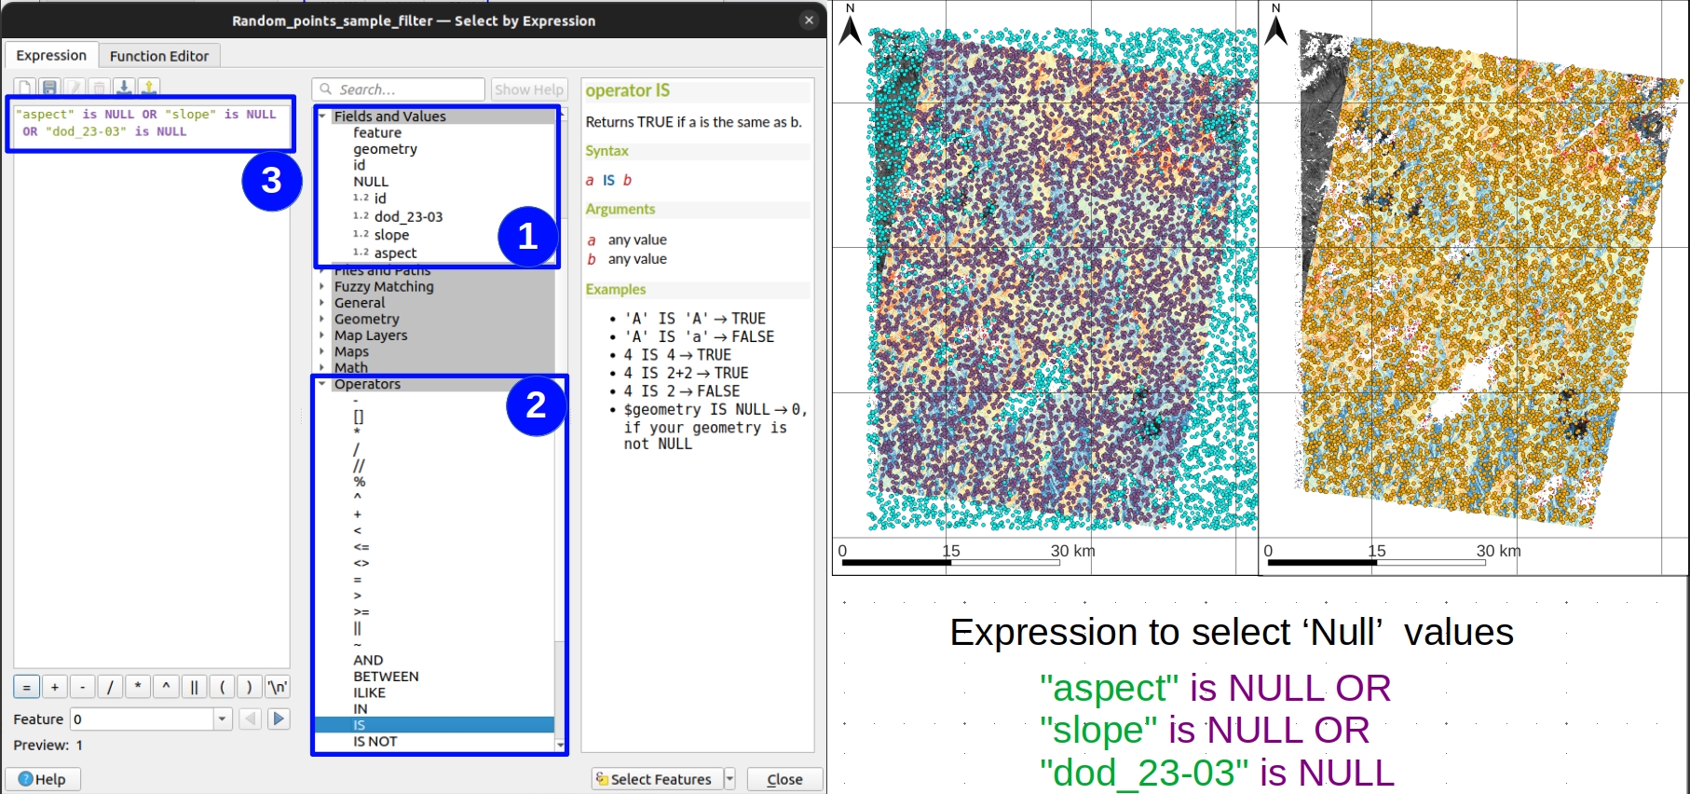Image resolution: width=1690 pixels, height=794 pixels.
Task: Clear the expression editor with the new-file icon
Action: 24,88
